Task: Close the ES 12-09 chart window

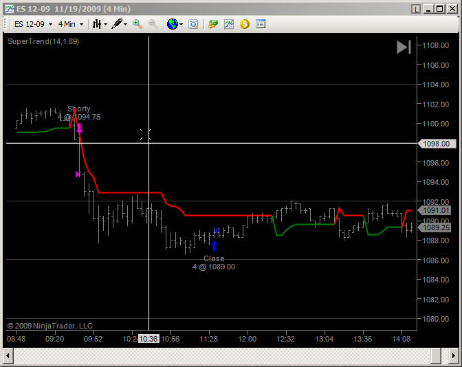Action: tap(452, 9)
